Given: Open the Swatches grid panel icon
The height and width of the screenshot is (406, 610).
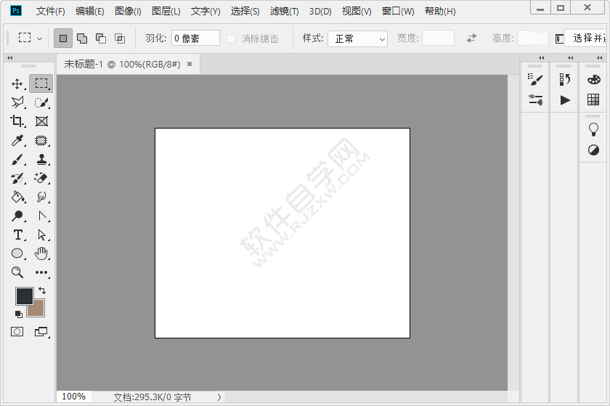Looking at the screenshot, I should click(593, 100).
